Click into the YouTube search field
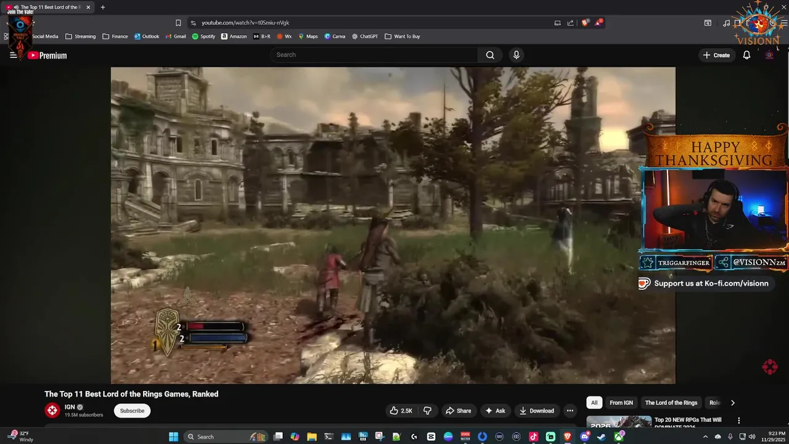The image size is (789, 444). pos(374,55)
